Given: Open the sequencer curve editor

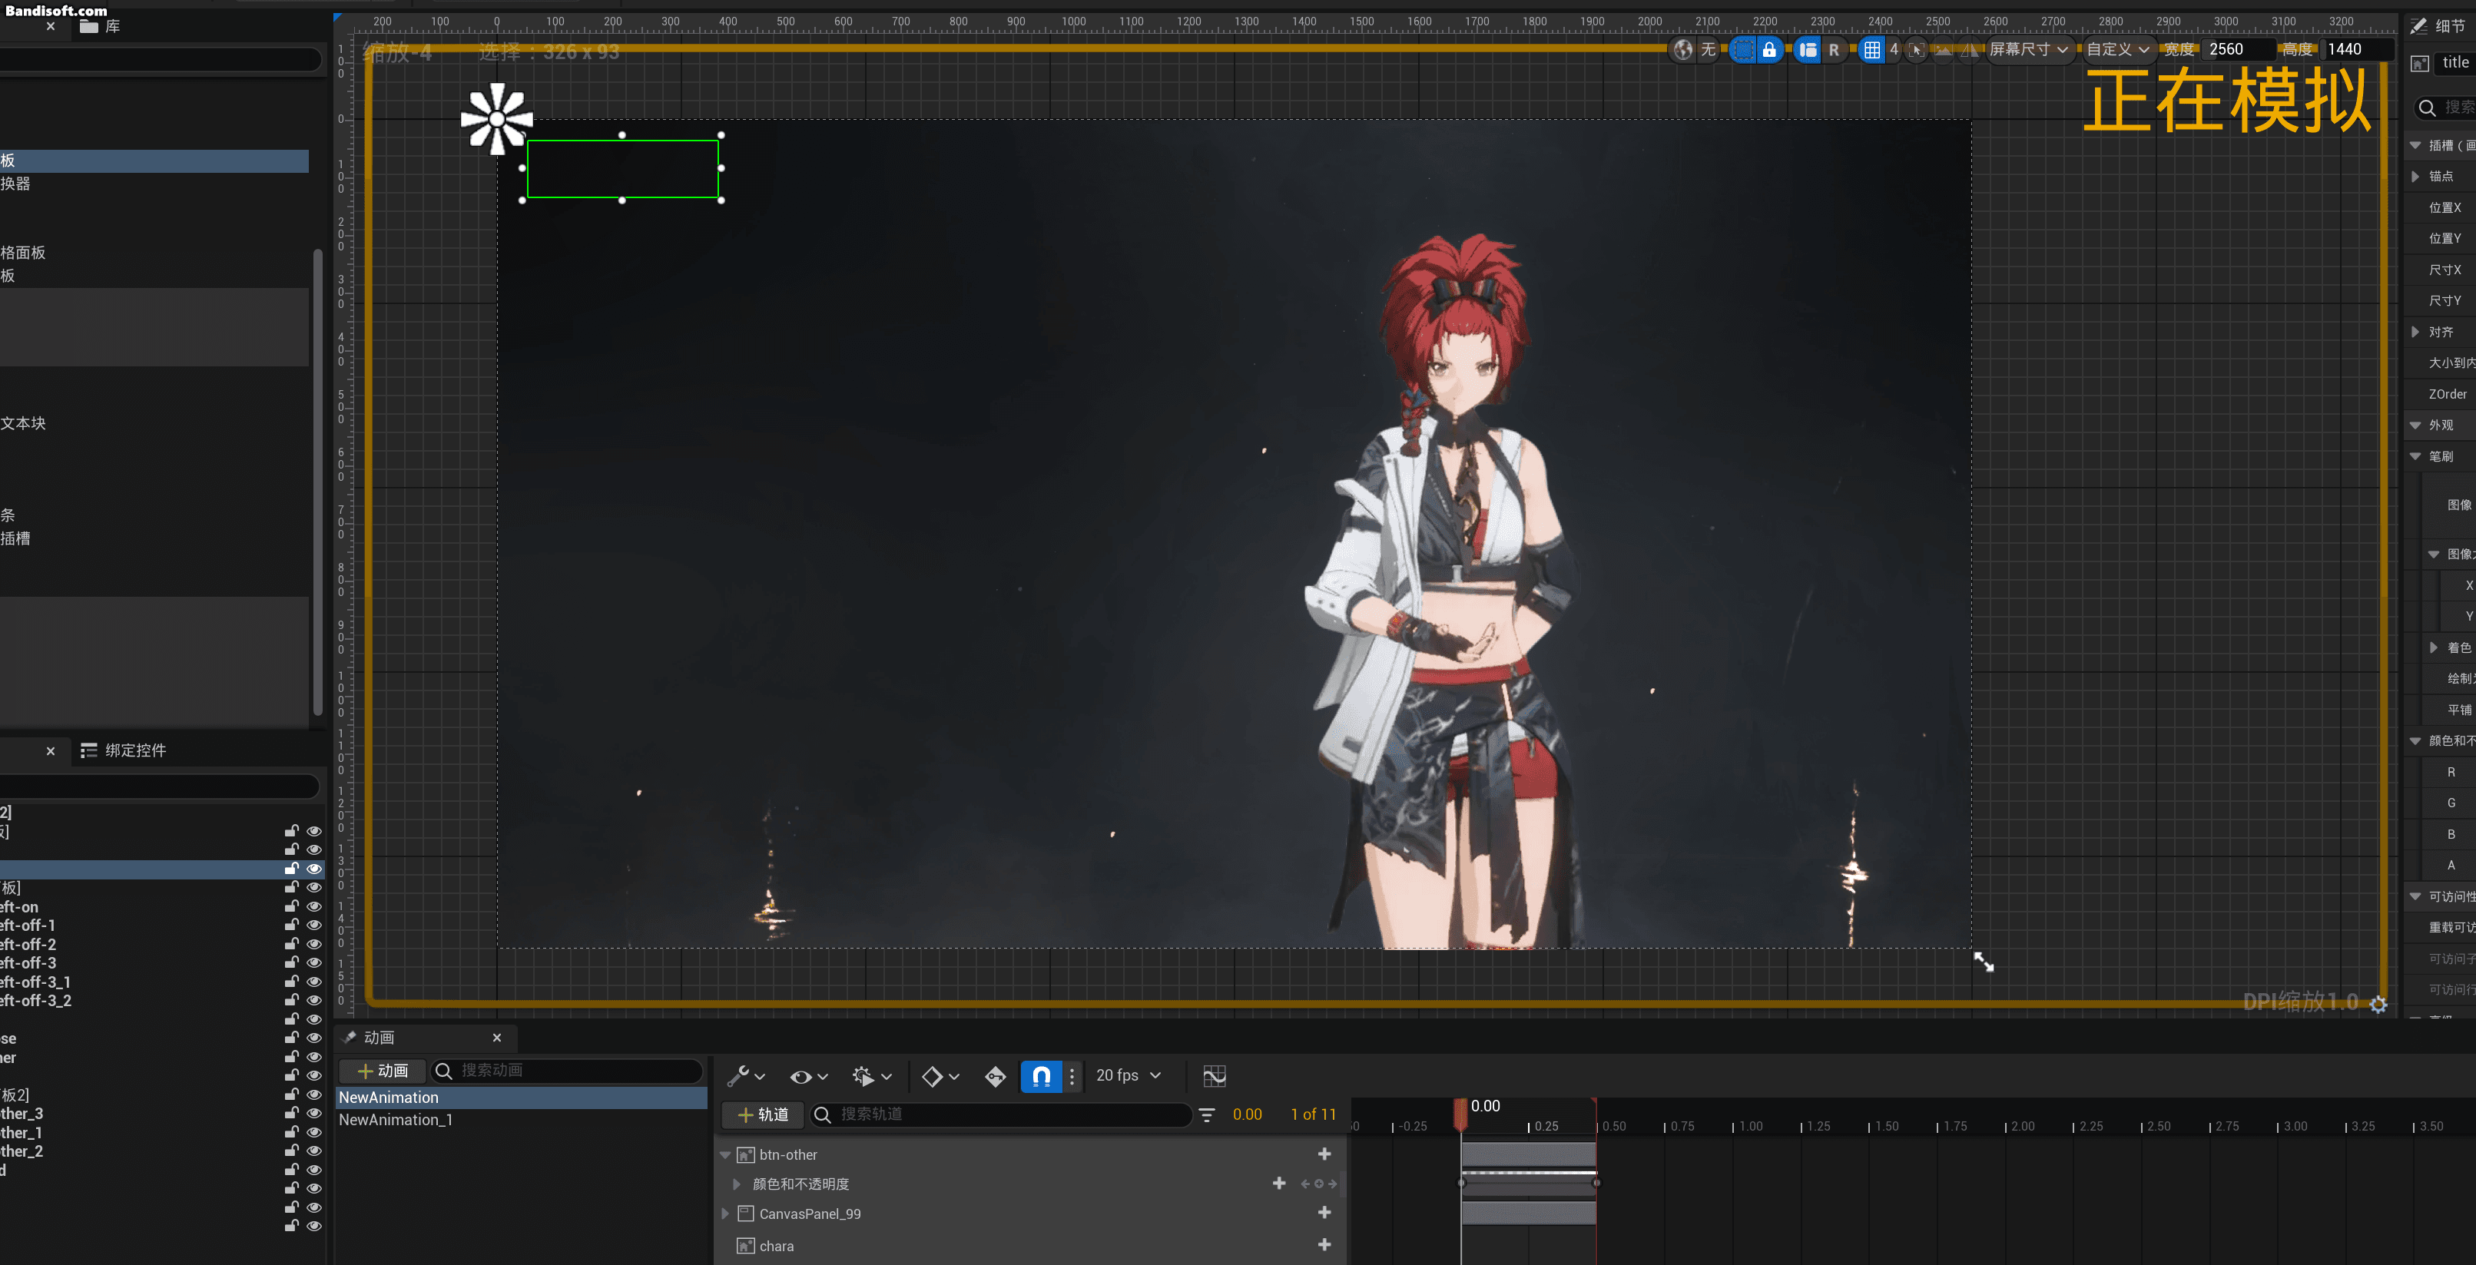Looking at the screenshot, I should [x=1214, y=1075].
